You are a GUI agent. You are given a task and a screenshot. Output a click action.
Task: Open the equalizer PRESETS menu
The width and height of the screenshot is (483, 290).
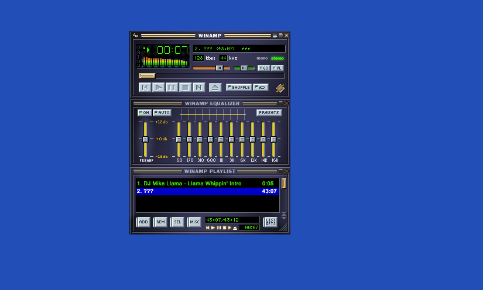pos(269,113)
